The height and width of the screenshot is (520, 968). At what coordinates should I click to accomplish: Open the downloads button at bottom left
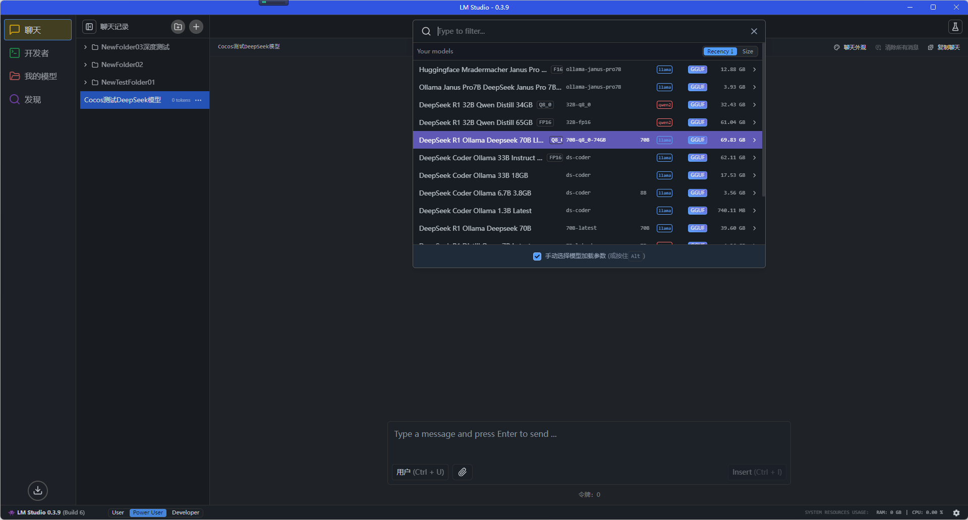pyautogui.click(x=38, y=490)
